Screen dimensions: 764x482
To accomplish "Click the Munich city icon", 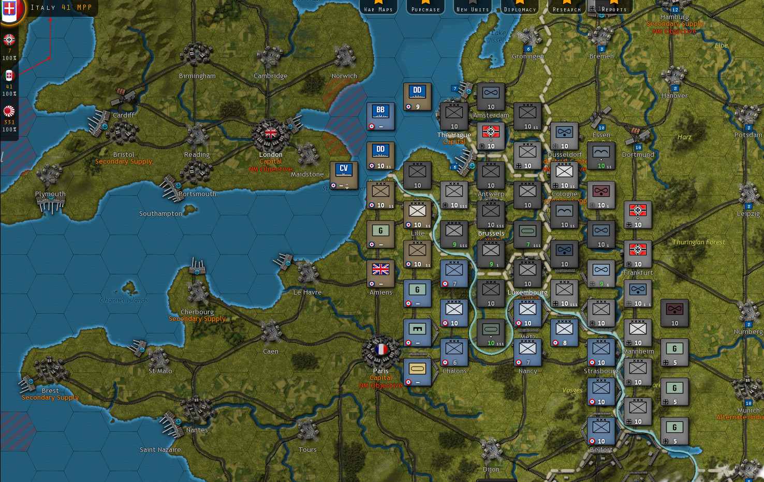I will pos(748,389).
